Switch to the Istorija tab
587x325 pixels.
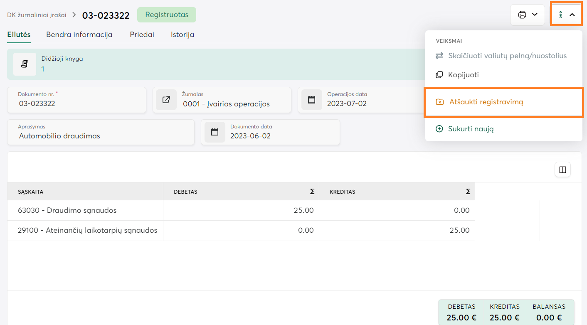click(182, 35)
